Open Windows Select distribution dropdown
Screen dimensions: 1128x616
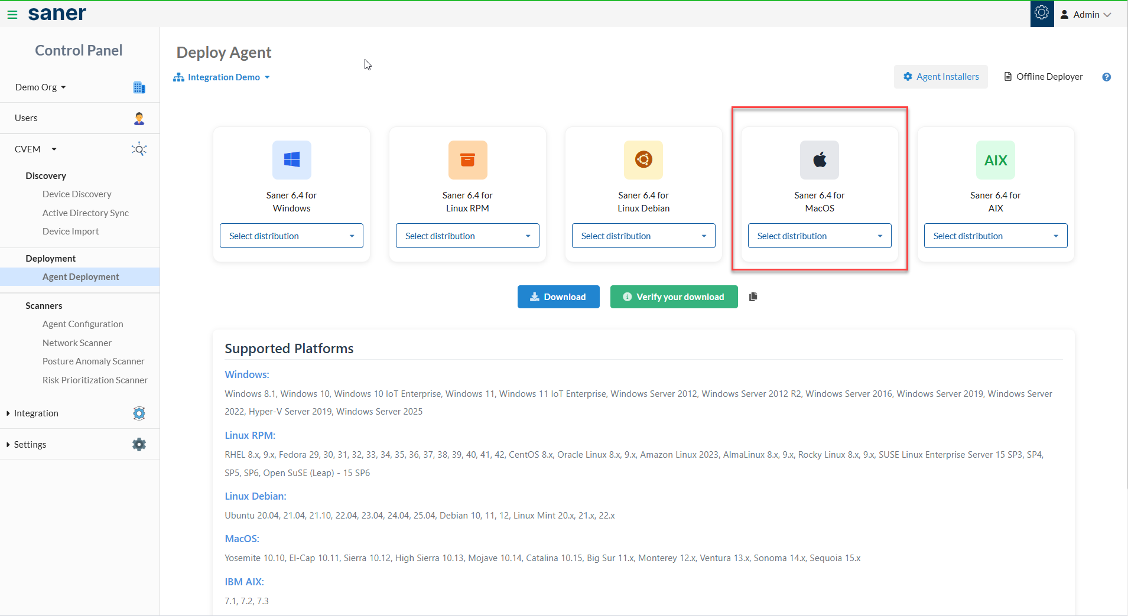(291, 236)
